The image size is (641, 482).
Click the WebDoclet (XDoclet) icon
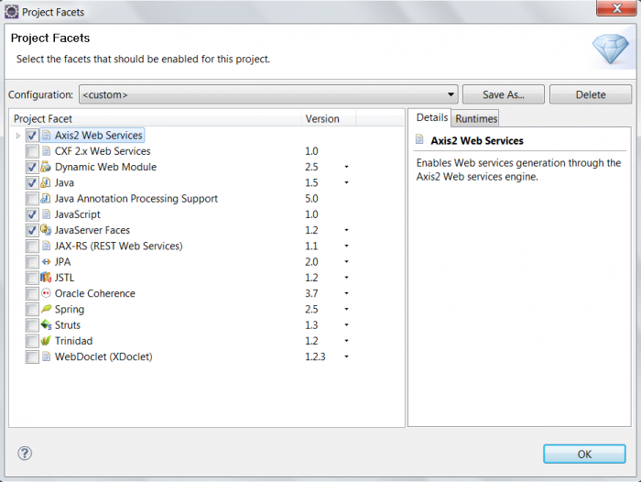pyautogui.click(x=46, y=356)
